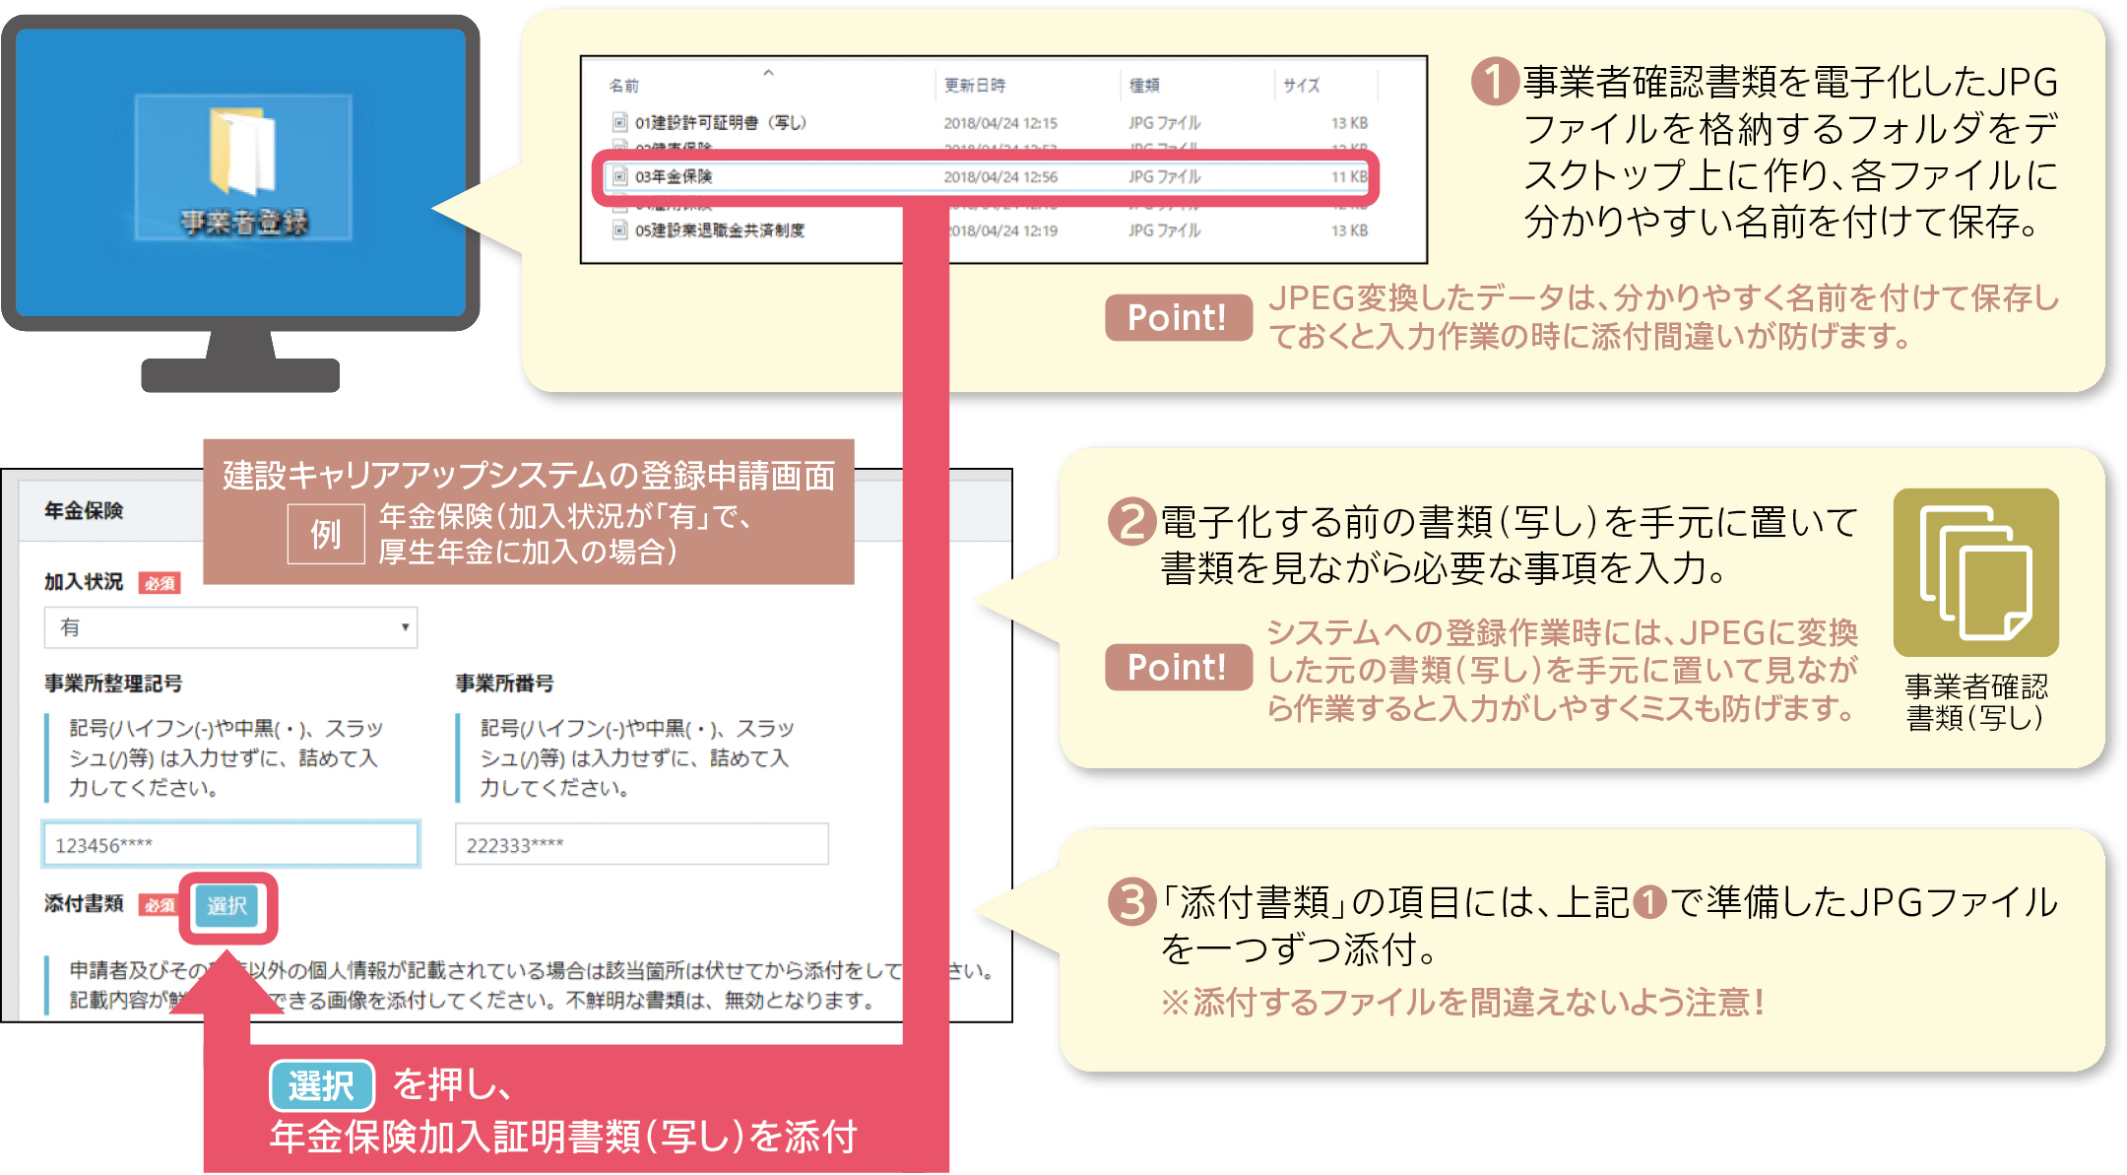Click the 事業所番号 input field with 222333****
Viewport: 2127px width, 1175px height.
click(642, 844)
